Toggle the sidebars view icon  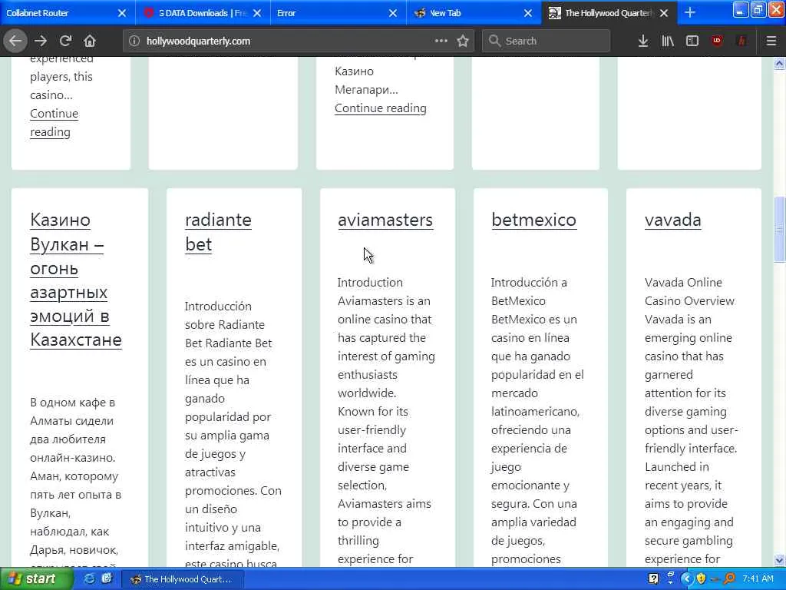[692, 41]
